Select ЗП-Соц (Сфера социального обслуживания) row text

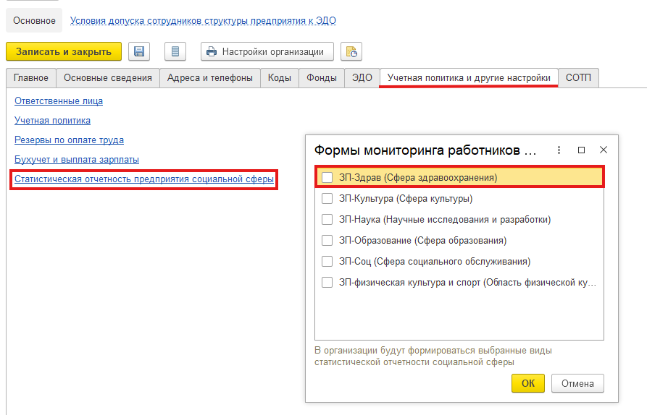click(435, 262)
